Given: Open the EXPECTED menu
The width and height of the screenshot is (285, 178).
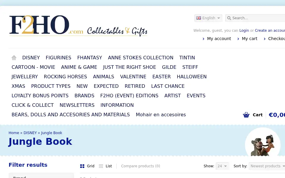Looking at the screenshot, I should (106, 86).
